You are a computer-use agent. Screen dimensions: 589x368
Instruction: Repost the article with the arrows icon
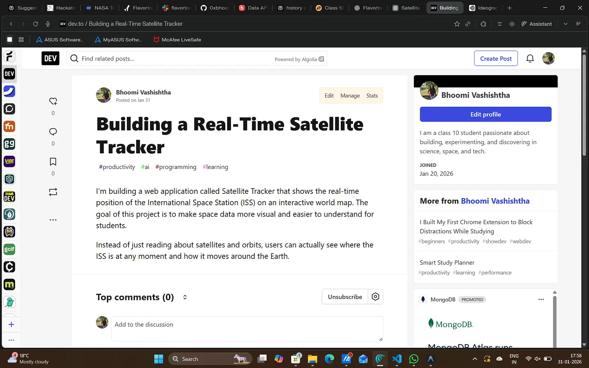click(53, 192)
